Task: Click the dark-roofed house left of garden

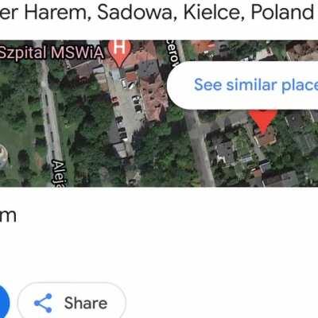Action: (225, 153)
